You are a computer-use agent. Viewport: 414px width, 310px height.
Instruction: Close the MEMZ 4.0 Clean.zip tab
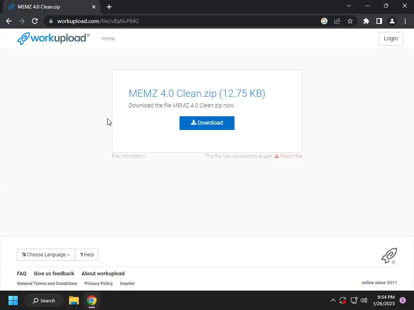(94, 7)
